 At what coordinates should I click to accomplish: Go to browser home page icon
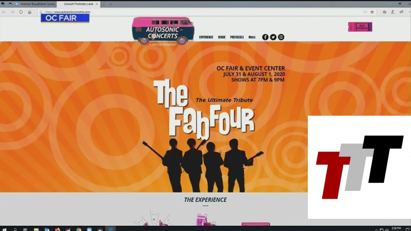[x=30, y=12]
